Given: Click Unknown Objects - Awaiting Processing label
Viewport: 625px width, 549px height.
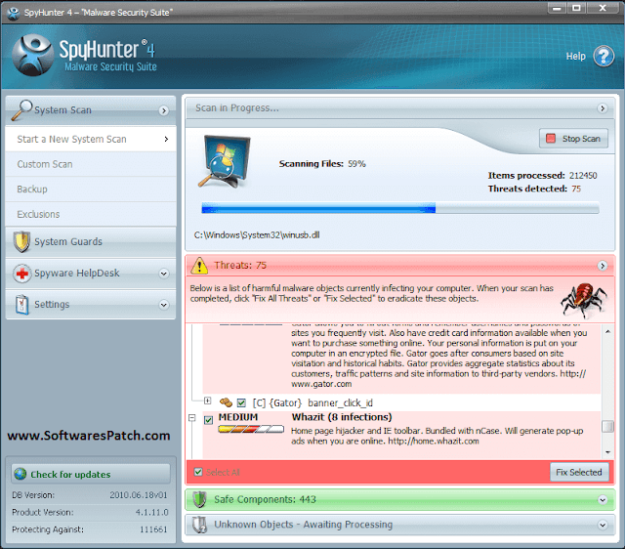Looking at the screenshot, I should 304,525.
